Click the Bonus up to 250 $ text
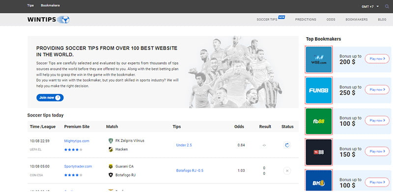The height and width of the screenshot is (193, 393). click(350, 90)
